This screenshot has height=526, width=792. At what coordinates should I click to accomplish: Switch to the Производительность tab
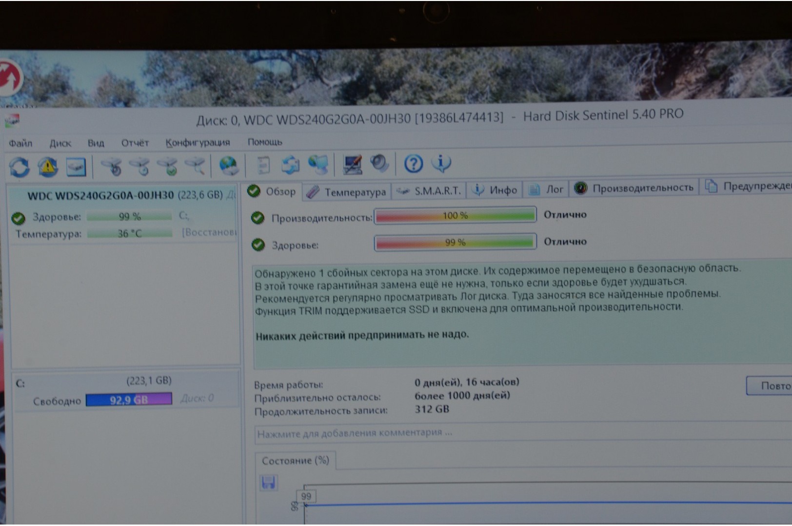(634, 188)
